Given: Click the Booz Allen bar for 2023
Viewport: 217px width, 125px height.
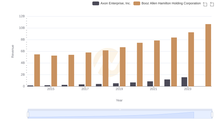Looking at the screenshot, I should pyautogui.click(x=191, y=59).
